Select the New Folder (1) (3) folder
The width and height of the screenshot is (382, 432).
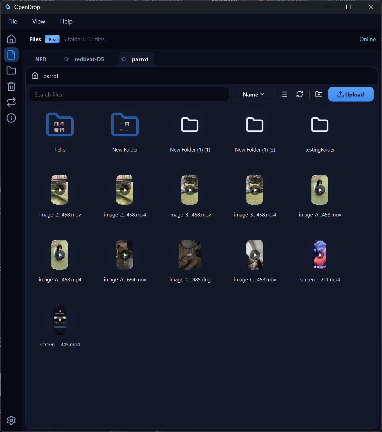[x=255, y=125]
